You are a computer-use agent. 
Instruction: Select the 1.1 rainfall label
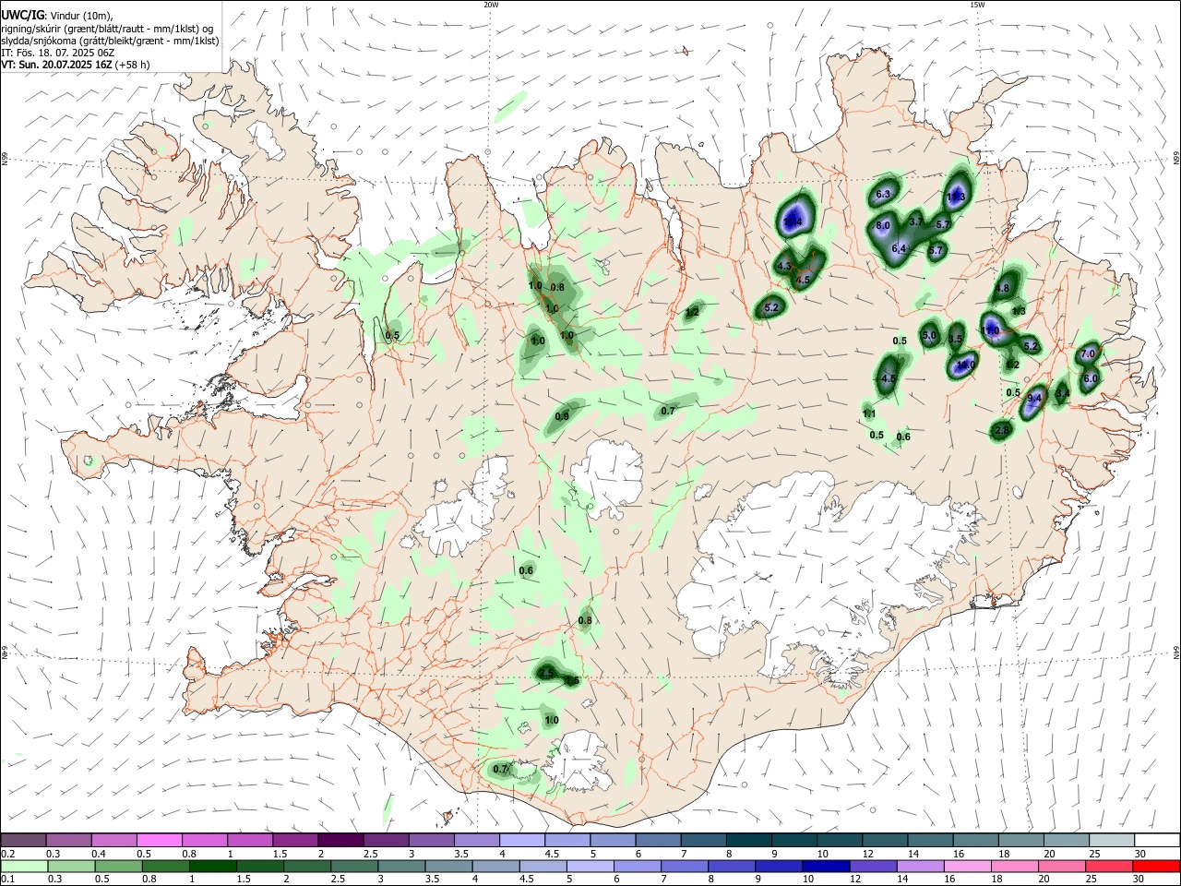[x=869, y=413]
